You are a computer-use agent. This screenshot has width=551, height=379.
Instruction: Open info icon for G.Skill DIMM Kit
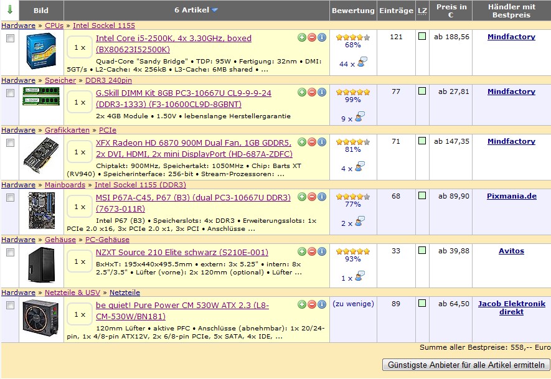coord(321,92)
